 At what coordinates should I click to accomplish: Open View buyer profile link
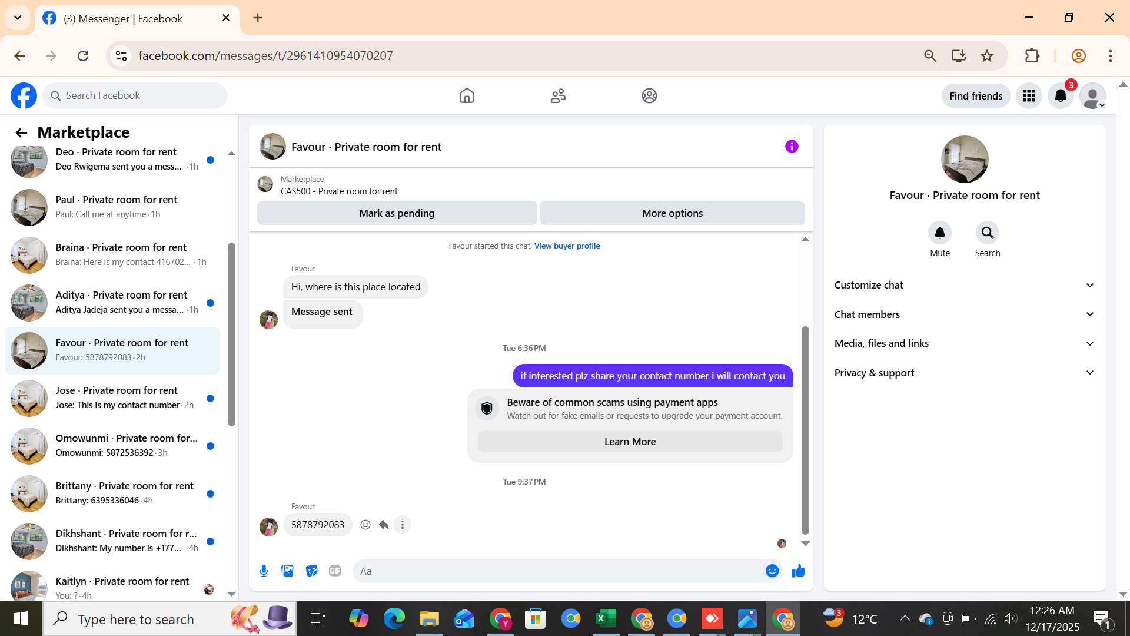click(567, 246)
